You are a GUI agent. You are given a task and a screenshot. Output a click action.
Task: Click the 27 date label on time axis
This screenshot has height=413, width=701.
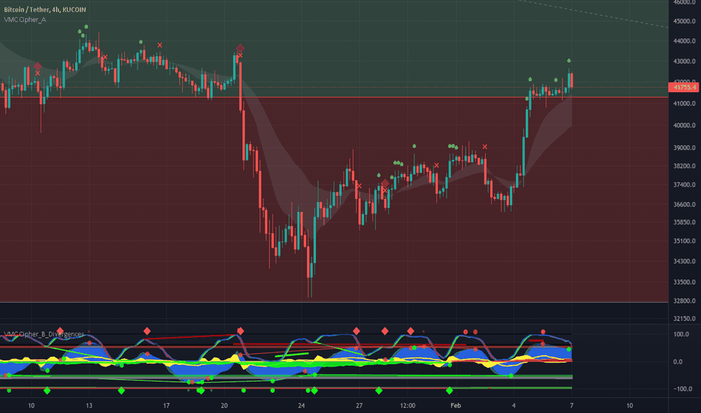click(x=359, y=405)
